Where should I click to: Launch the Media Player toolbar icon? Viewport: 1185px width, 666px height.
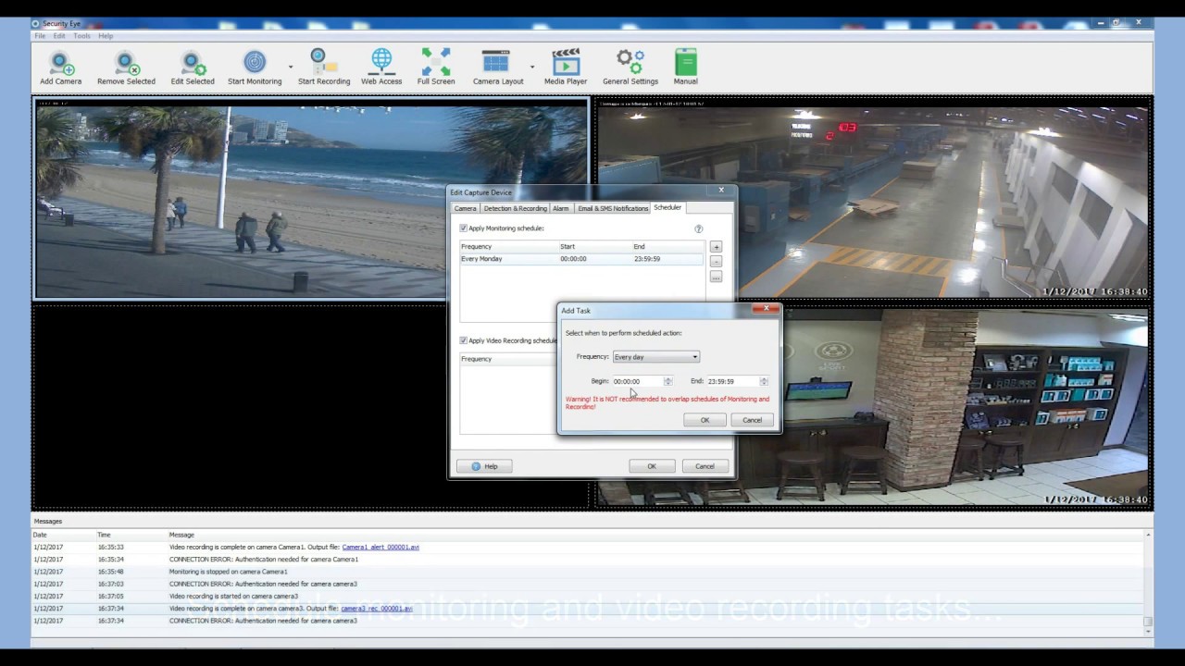point(566,62)
